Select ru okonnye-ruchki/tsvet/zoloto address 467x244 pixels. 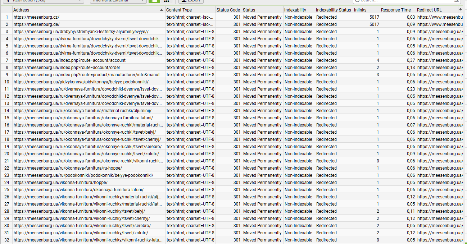[86, 154]
